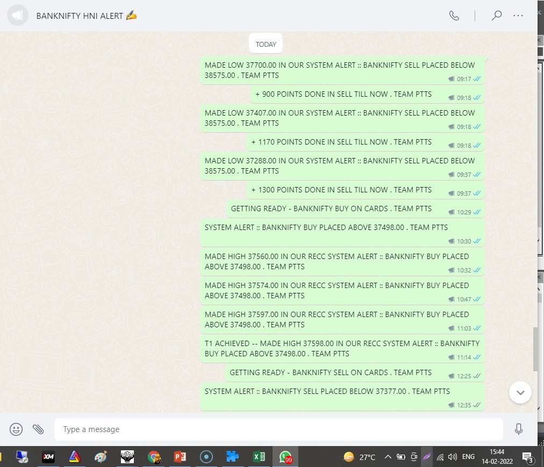The image size is (544, 467).
Task: Attach a file with paperclip icon
Action: tap(38, 429)
